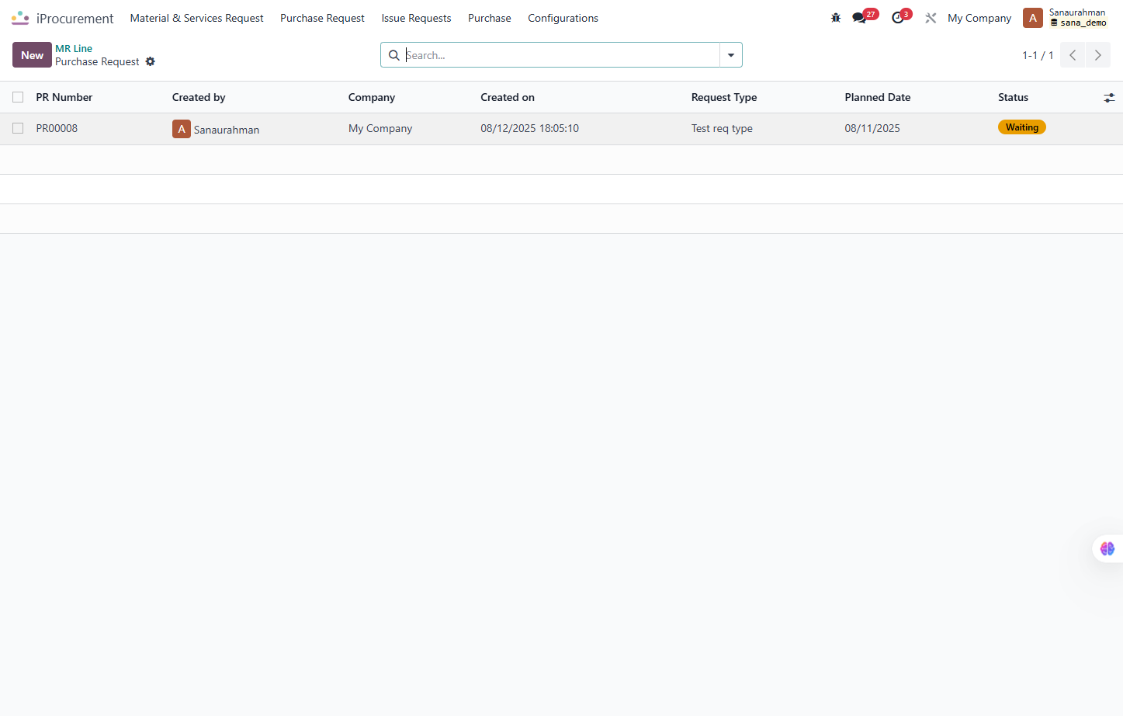1123x716 pixels.
Task: Open the My Company switcher
Action: coord(979,18)
